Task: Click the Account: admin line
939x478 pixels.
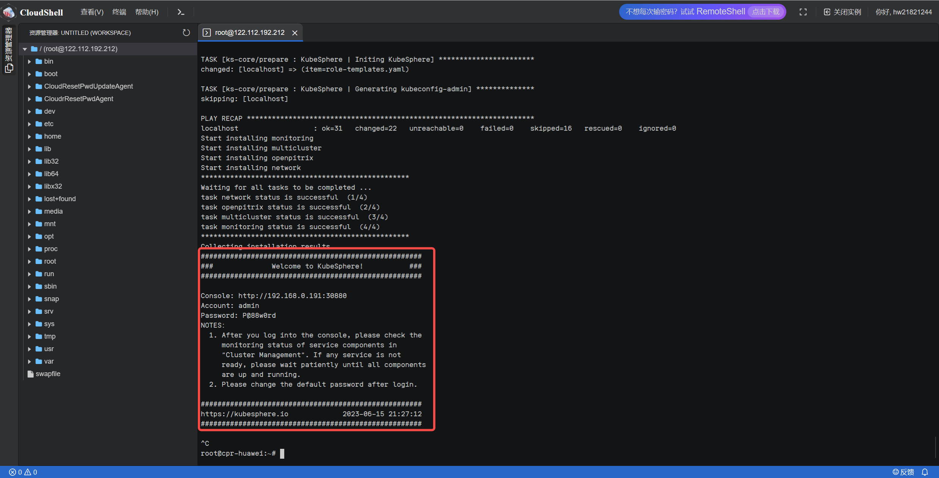Action: pos(230,306)
